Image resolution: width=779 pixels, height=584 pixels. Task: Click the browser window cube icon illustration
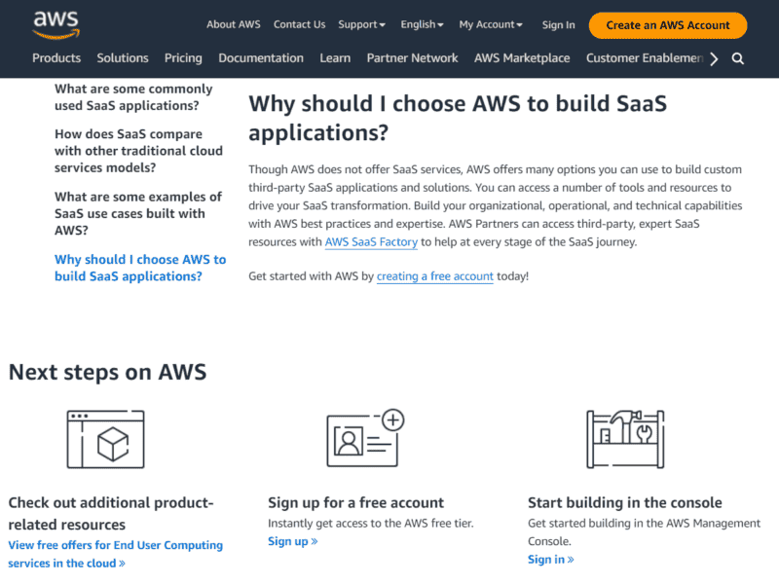pos(105,439)
